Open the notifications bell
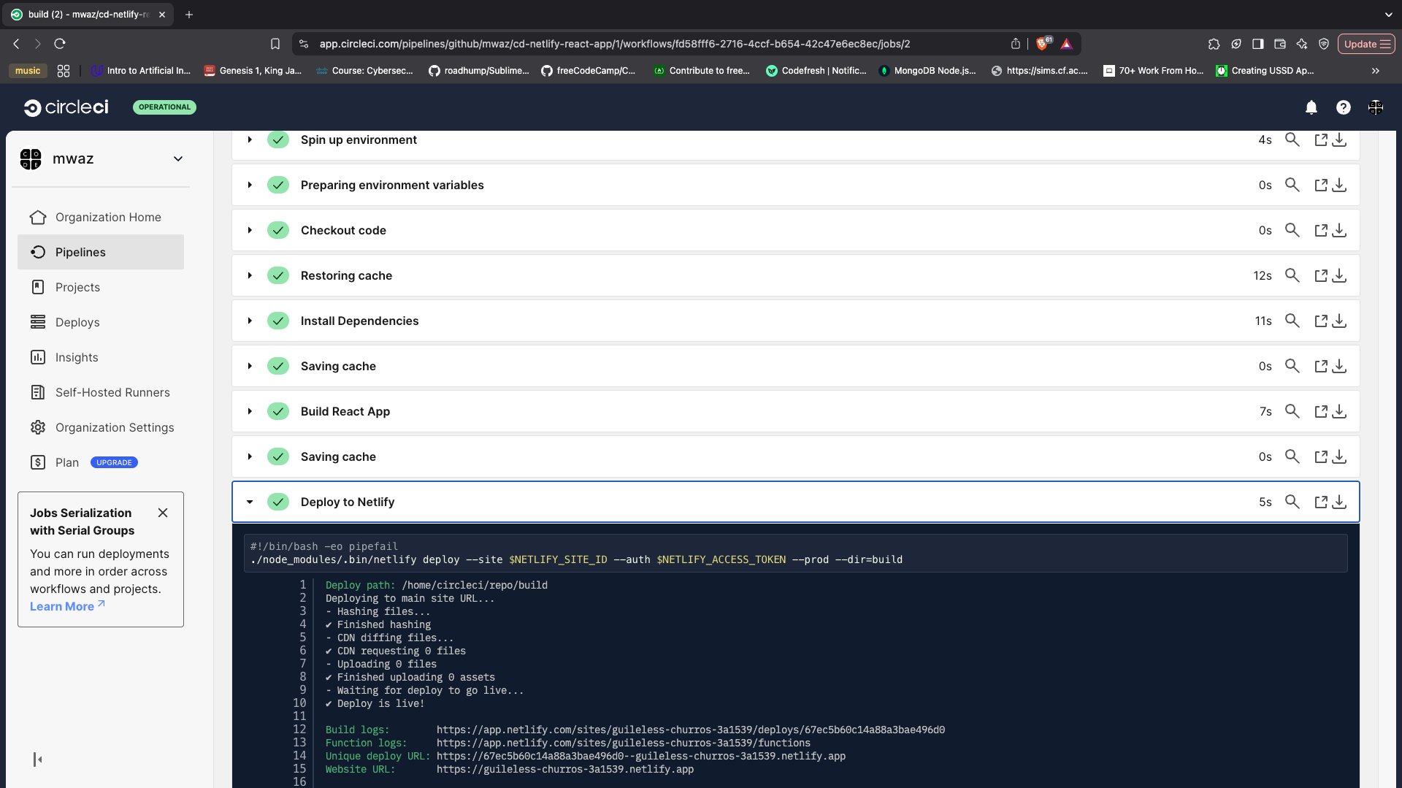The width and height of the screenshot is (1402, 788). (x=1311, y=107)
